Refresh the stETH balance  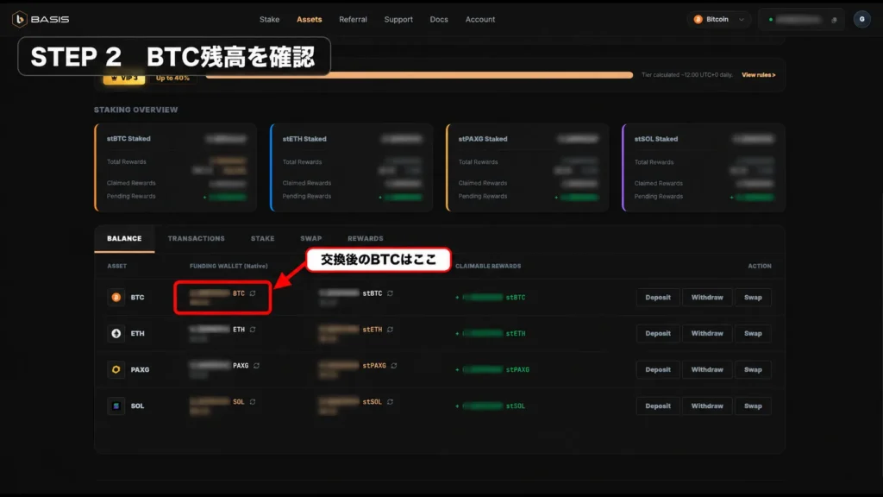pyautogui.click(x=390, y=329)
